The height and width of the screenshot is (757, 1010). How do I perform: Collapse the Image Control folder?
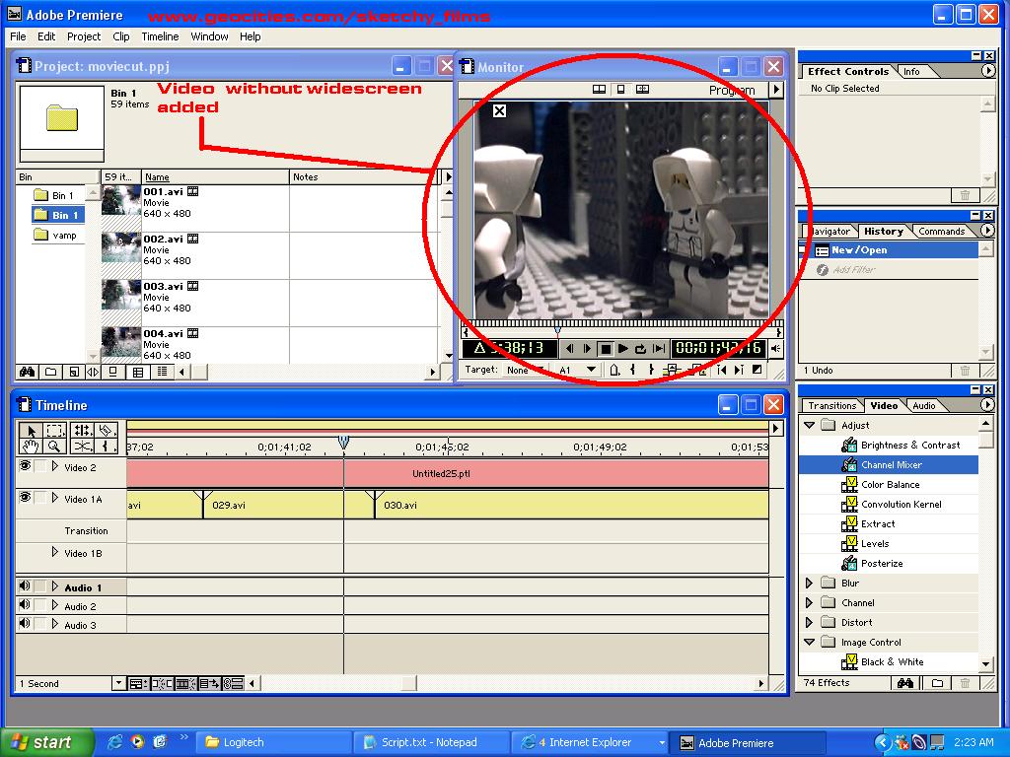(810, 643)
